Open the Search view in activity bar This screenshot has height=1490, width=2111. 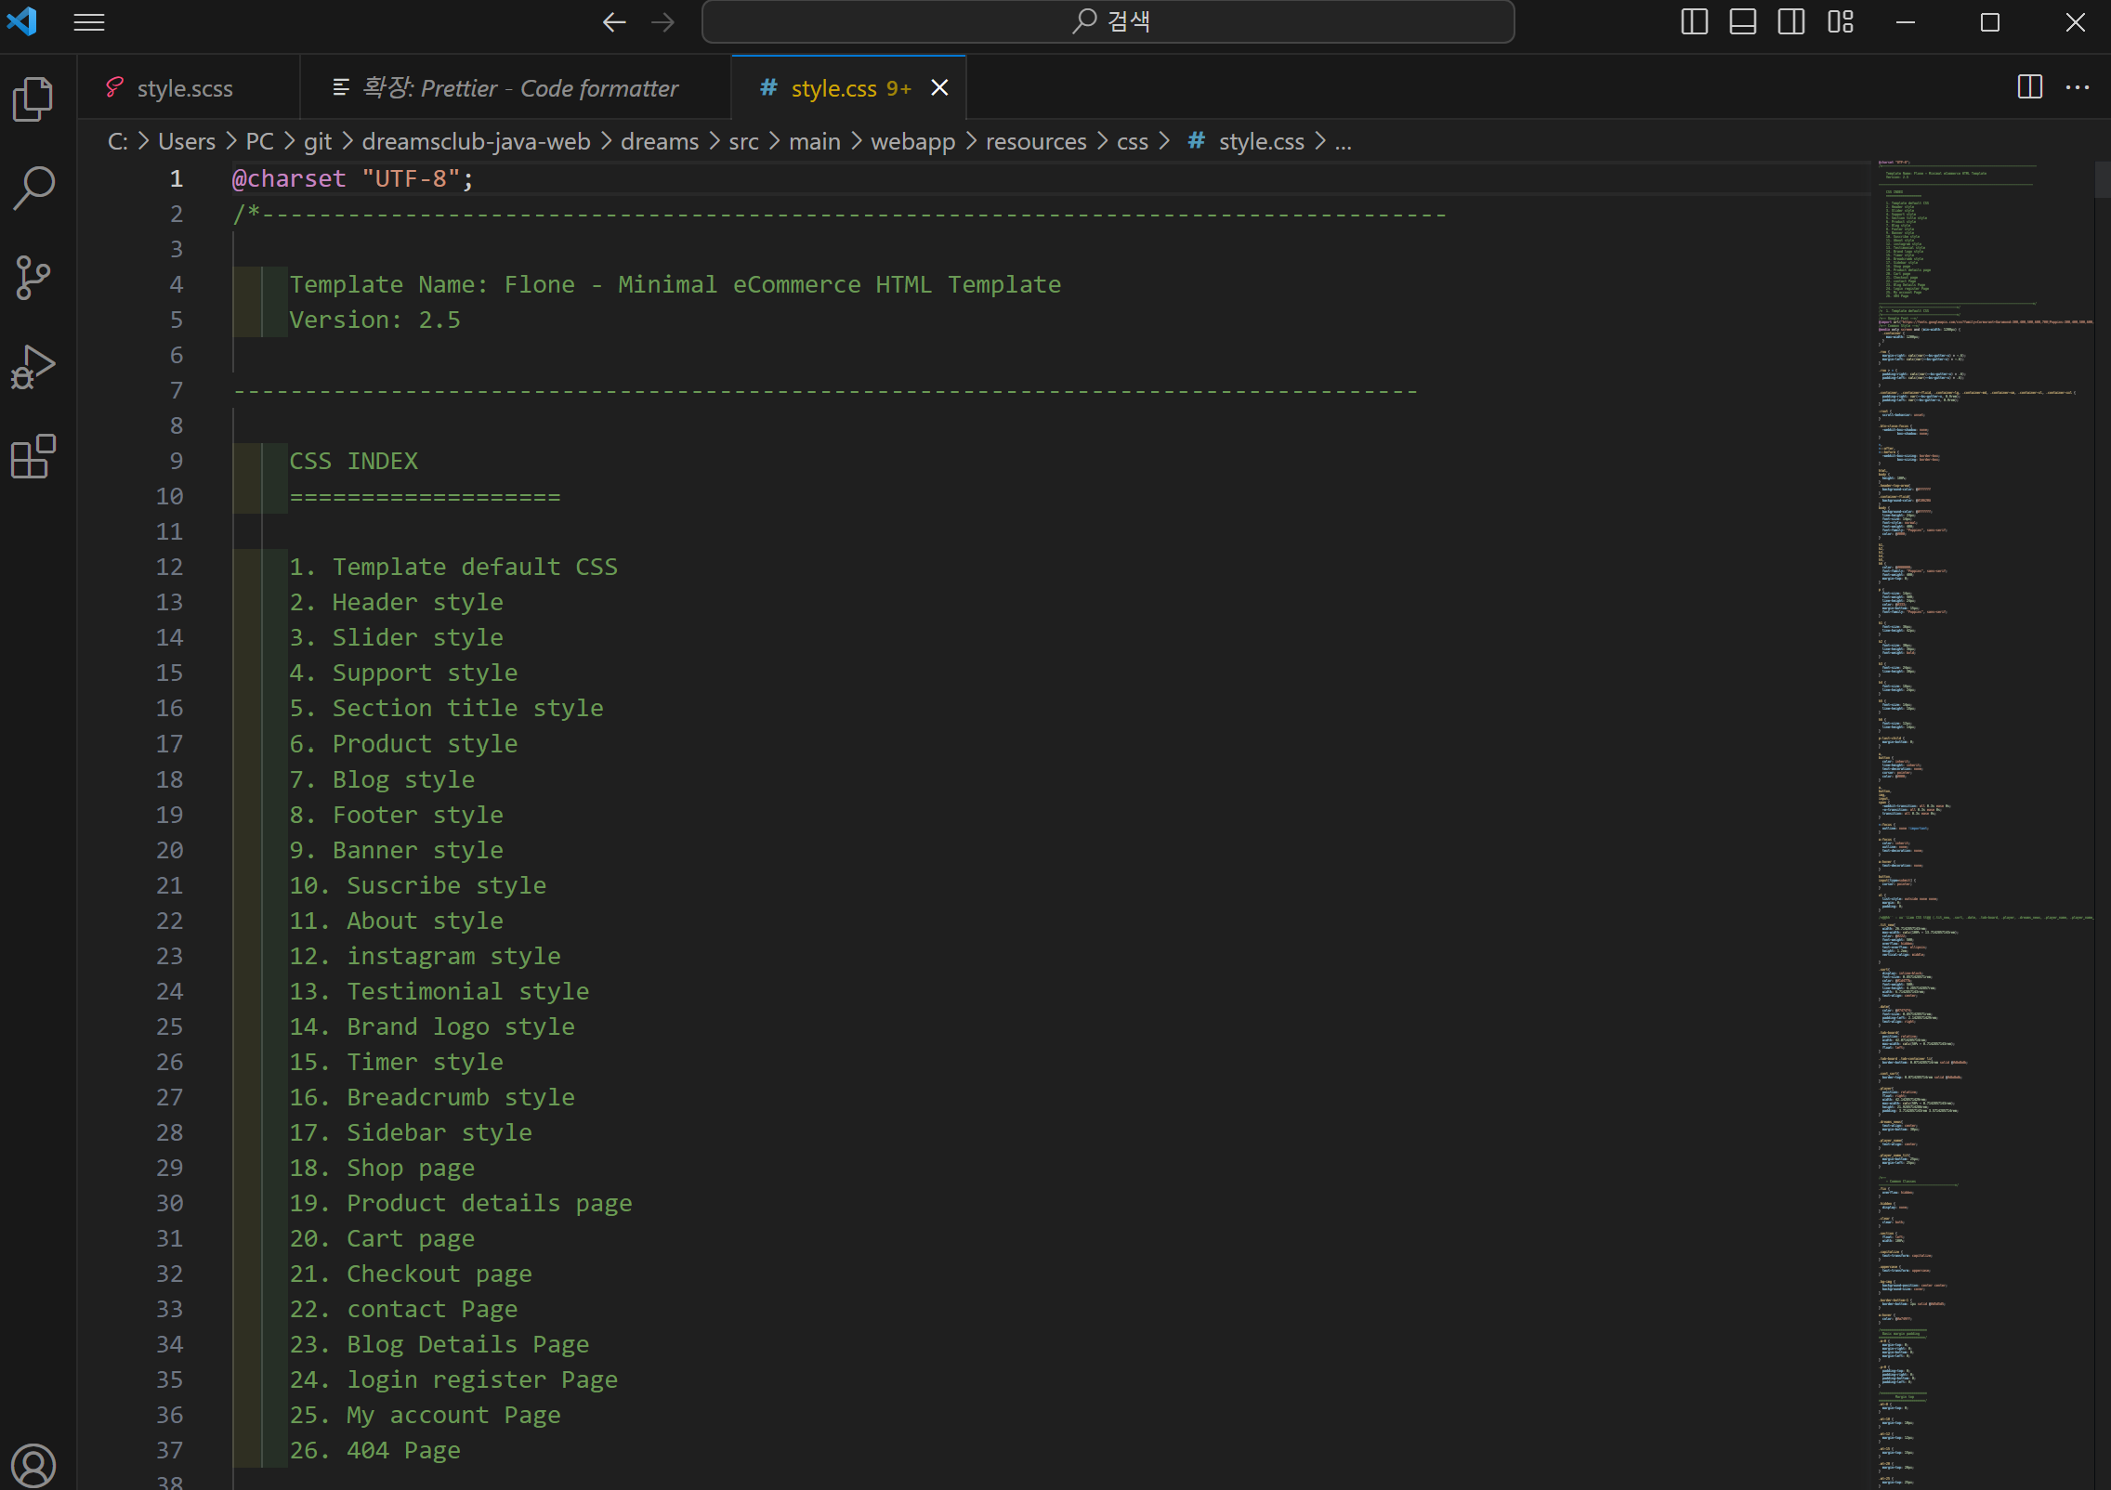tap(33, 188)
